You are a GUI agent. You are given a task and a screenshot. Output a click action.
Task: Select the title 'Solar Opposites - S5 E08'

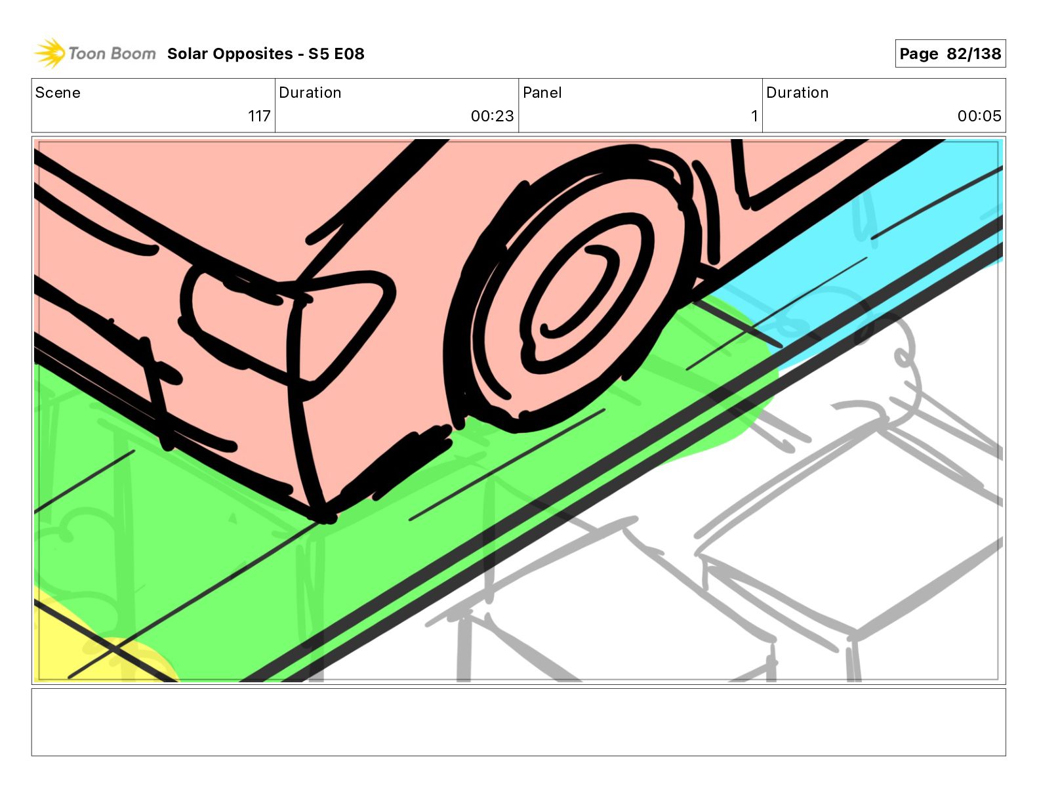coord(266,54)
